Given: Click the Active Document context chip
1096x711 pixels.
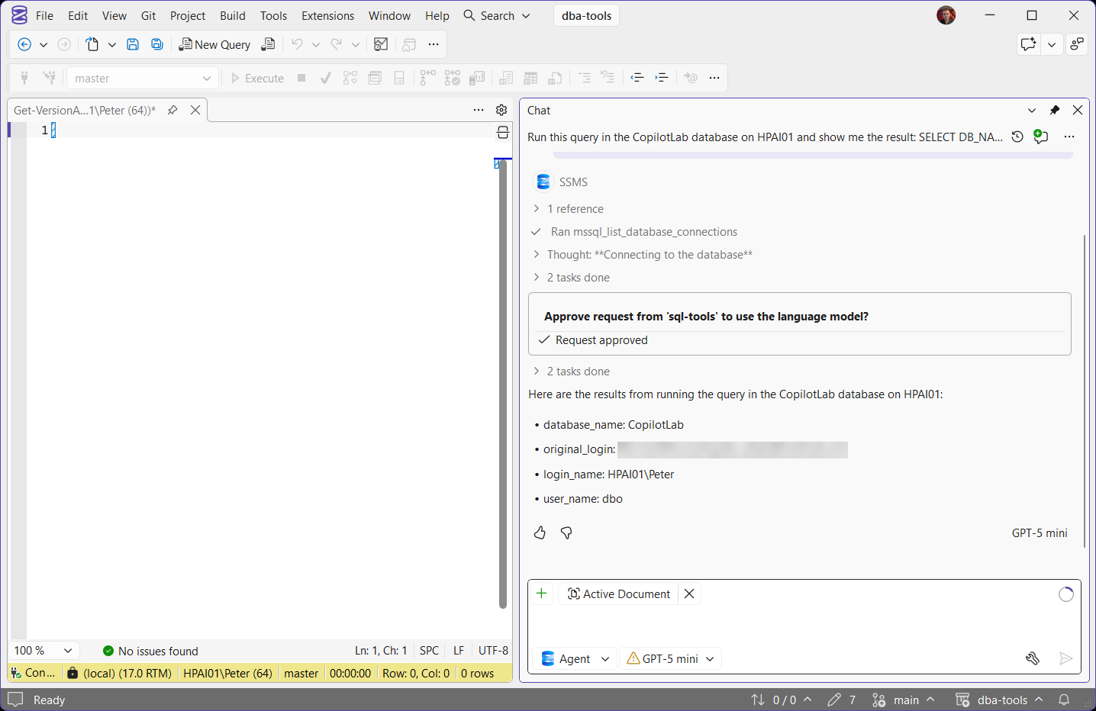Looking at the screenshot, I should click(x=618, y=594).
